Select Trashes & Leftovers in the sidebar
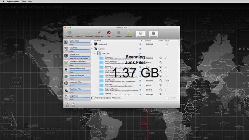 [x=77, y=63]
